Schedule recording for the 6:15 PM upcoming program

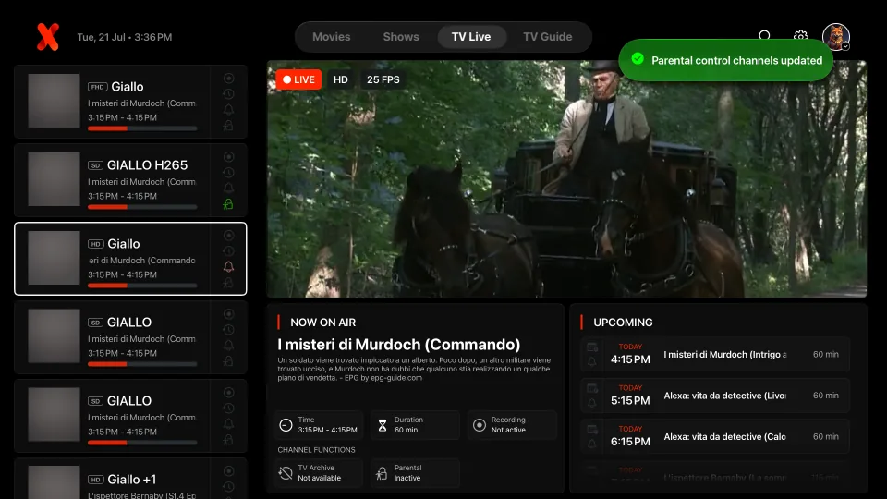592,430
